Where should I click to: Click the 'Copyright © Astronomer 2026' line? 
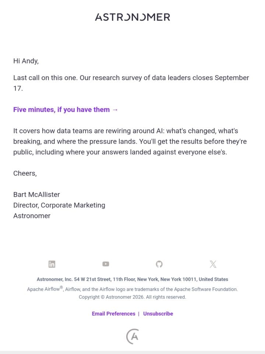coord(132,297)
